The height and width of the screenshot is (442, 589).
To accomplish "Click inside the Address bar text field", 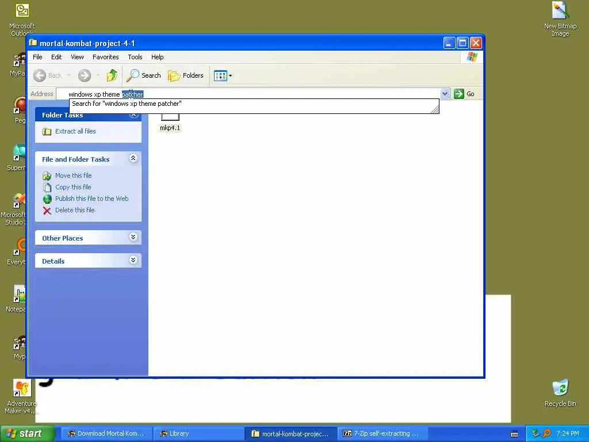I will 248,94.
